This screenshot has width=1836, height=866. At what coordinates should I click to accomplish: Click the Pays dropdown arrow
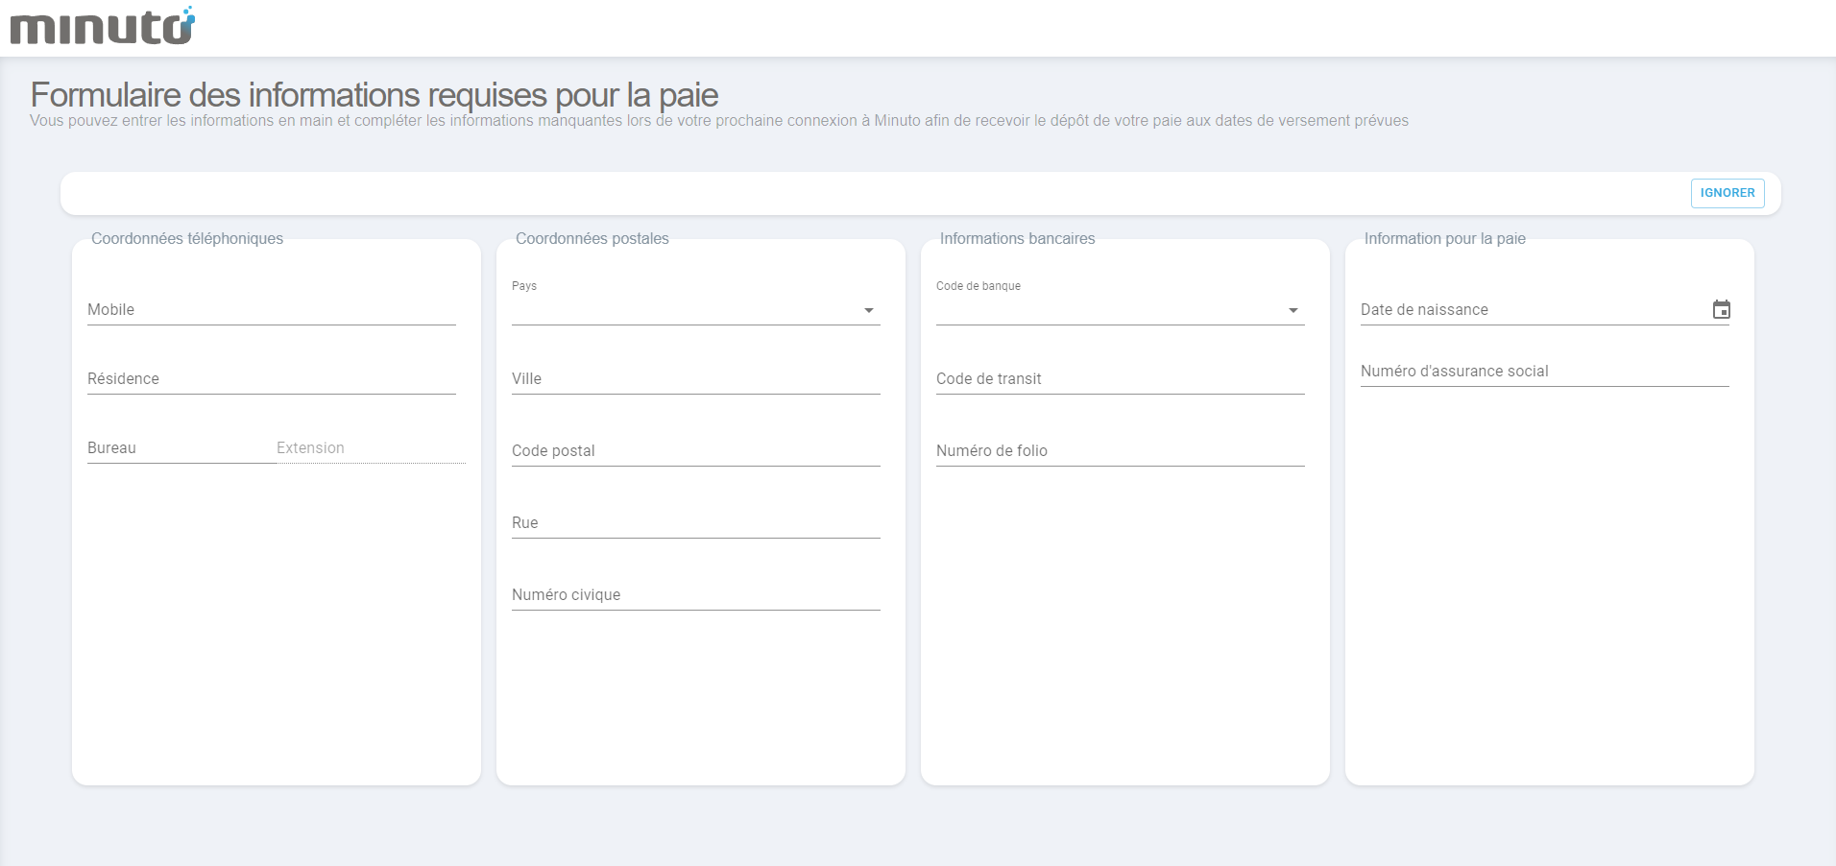869,310
